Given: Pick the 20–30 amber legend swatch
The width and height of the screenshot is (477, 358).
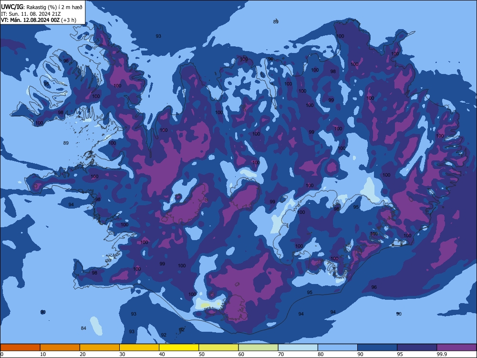Looking at the screenshot, I should coord(100,347).
